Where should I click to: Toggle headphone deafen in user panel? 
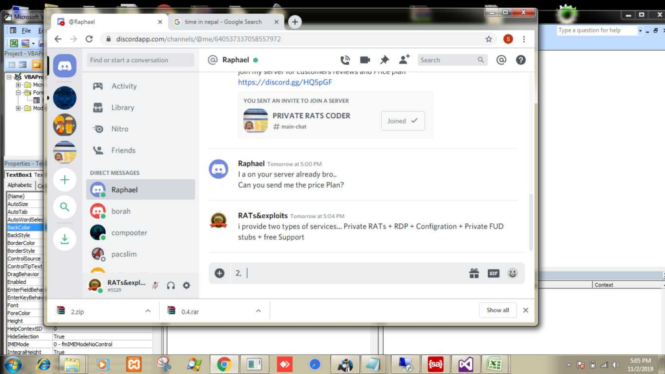pos(171,286)
